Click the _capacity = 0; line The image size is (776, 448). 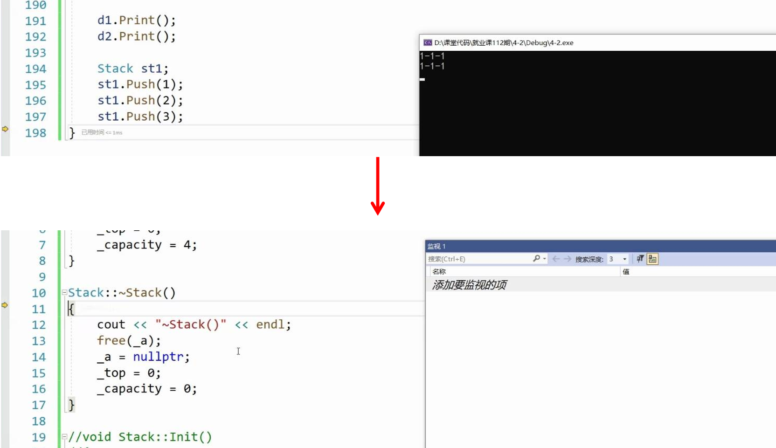pyautogui.click(x=147, y=389)
